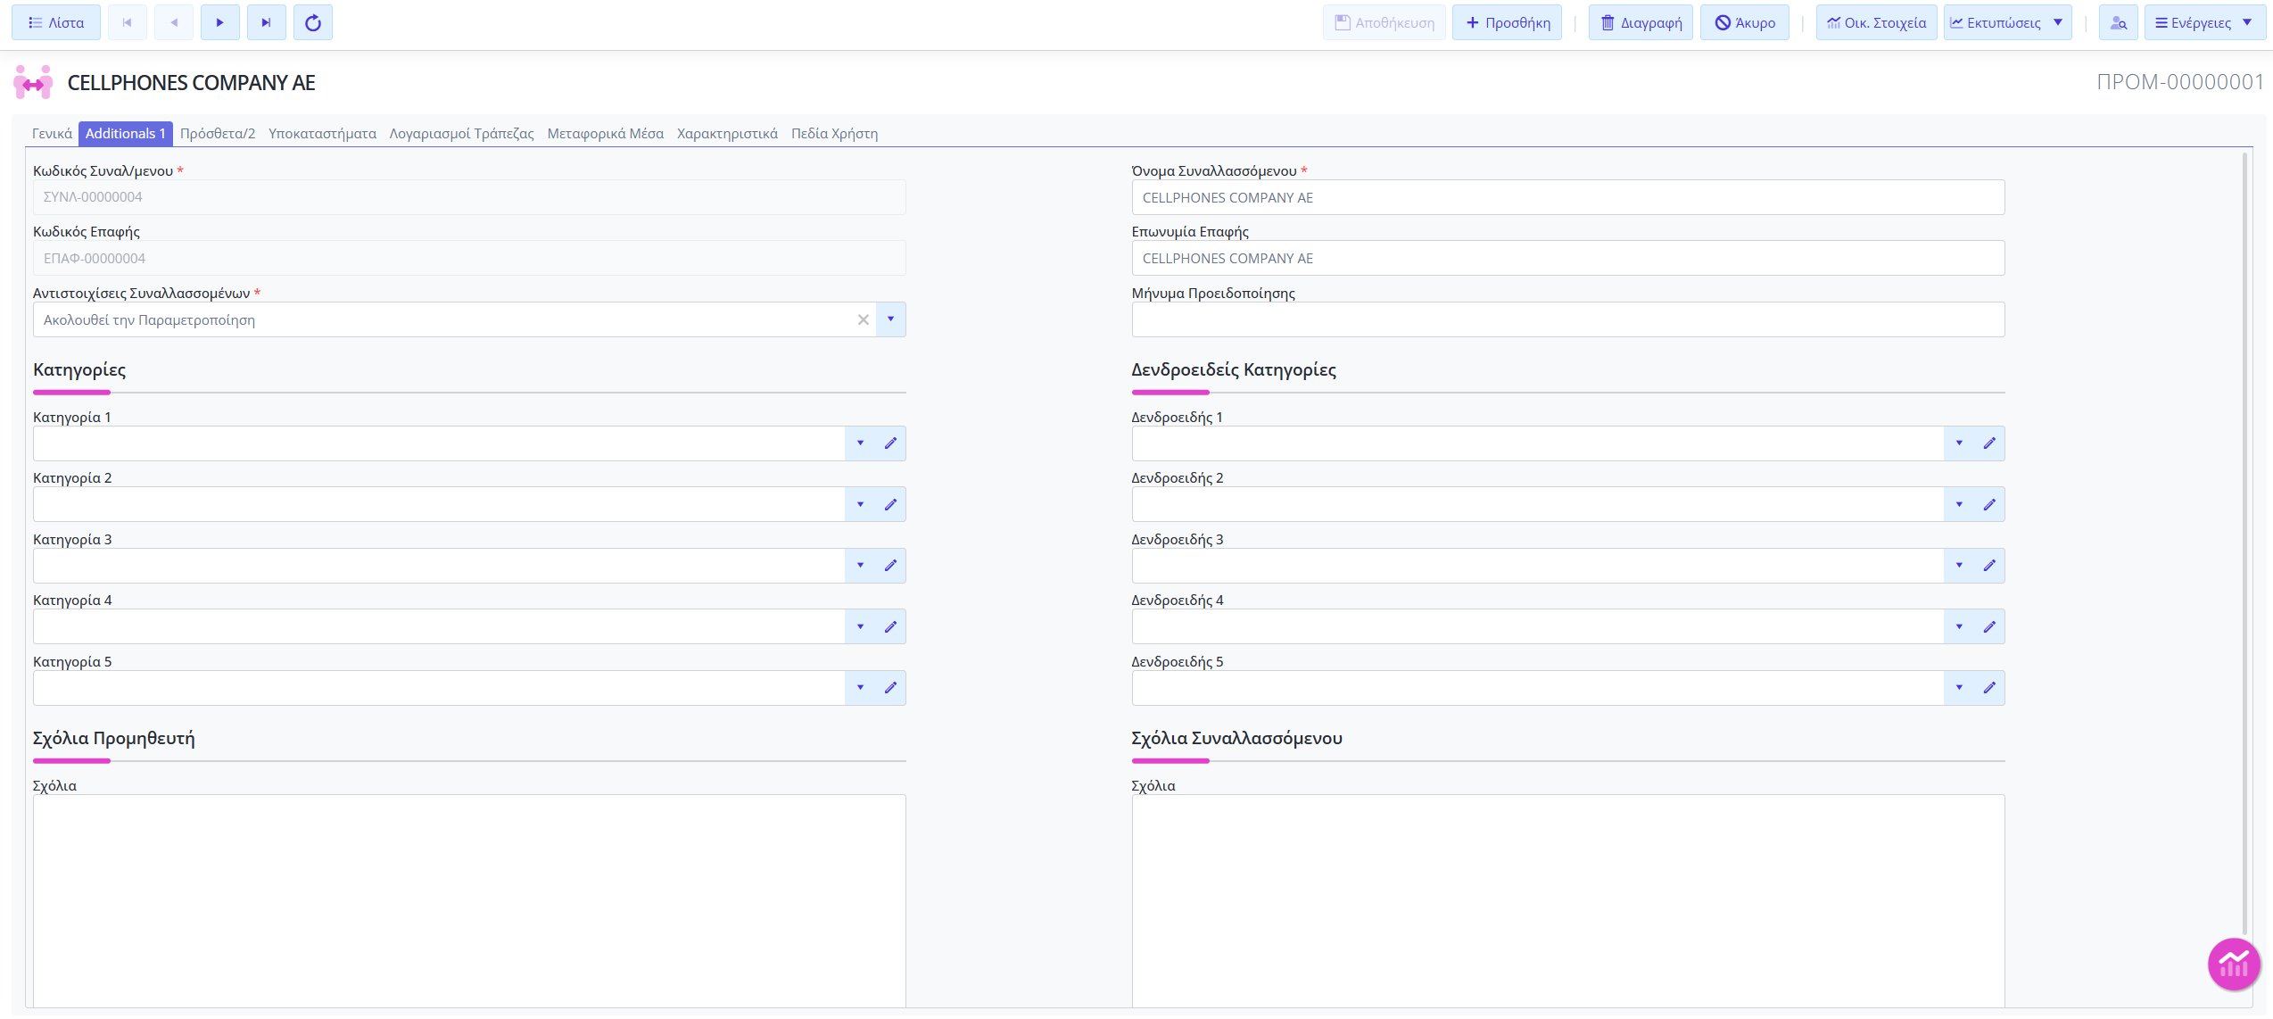The width and height of the screenshot is (2273, 1019).
Task: Click the Όνομα Συναλλασσόμενου input field
Action: point(1567,197)
